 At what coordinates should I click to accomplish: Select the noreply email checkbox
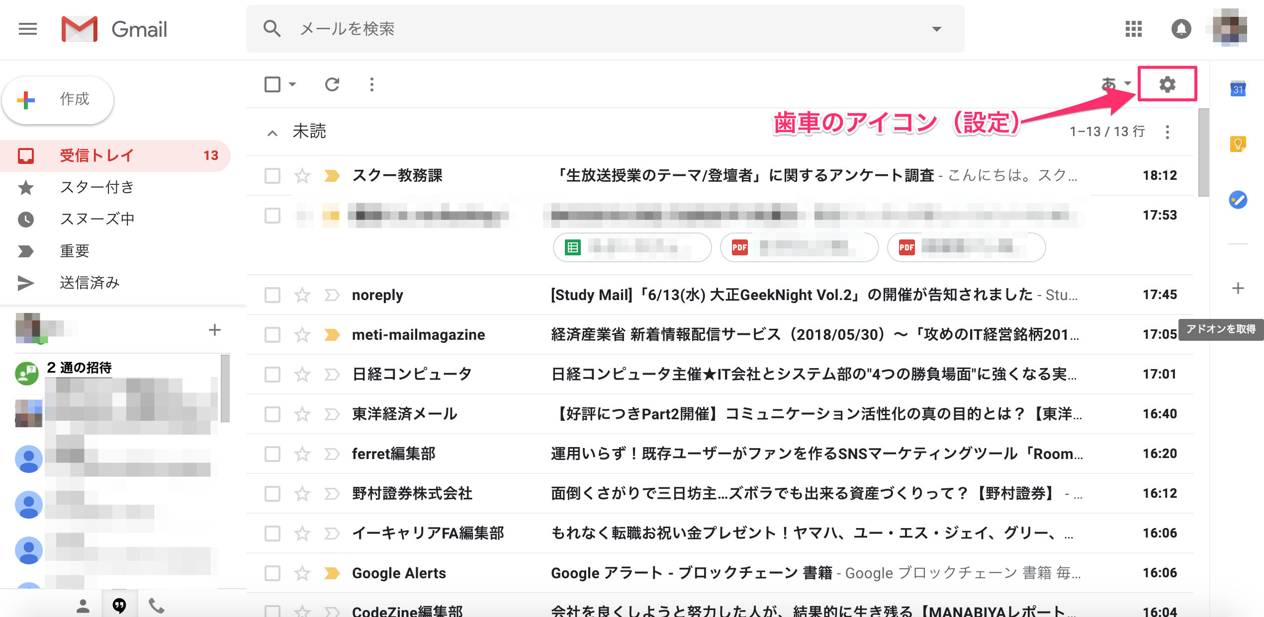coord(272,295)
